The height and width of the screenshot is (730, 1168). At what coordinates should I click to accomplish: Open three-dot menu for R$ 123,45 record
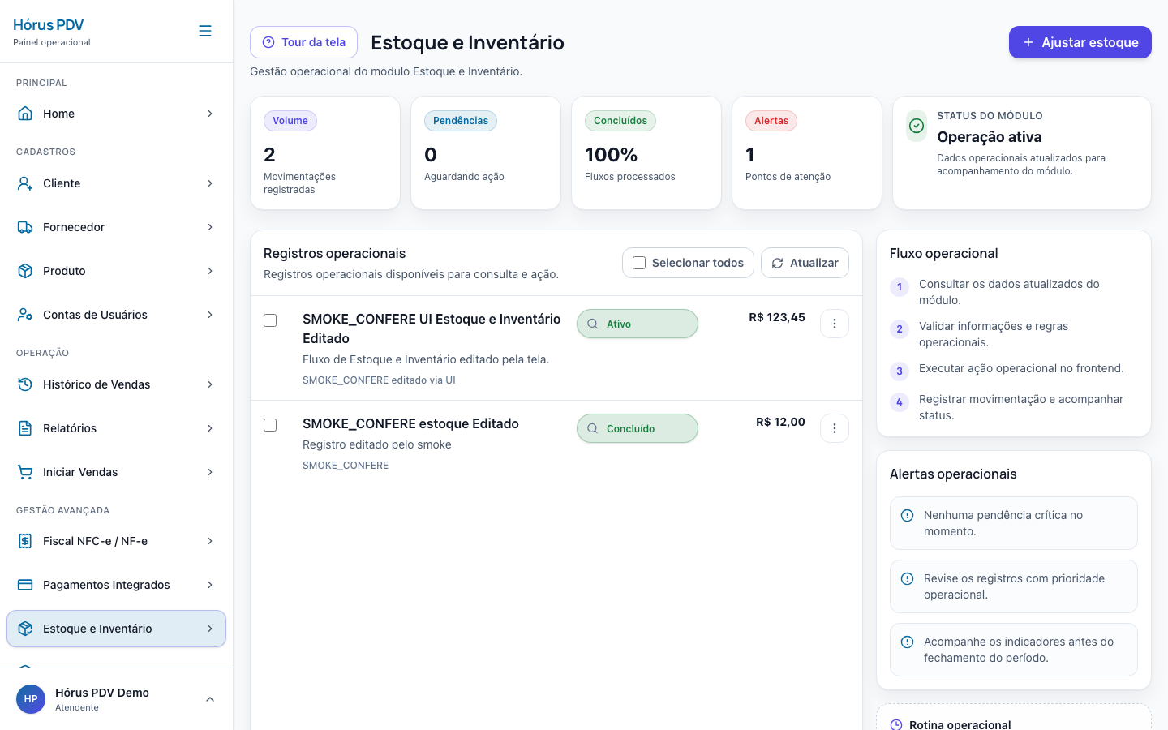(835, 324)
